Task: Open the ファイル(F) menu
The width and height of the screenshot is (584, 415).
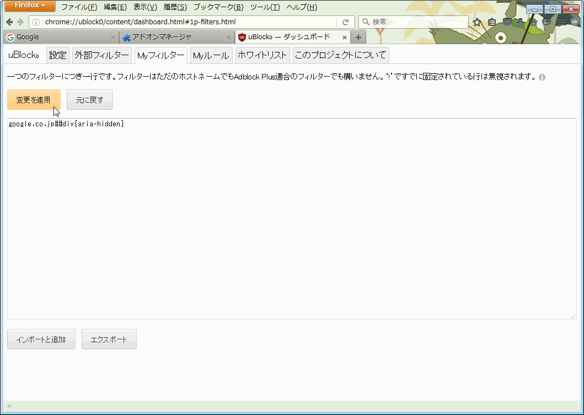Action: pos(79,7)
